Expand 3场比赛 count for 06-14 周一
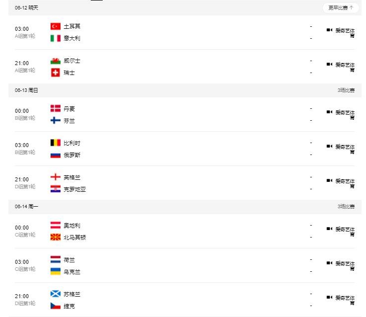Viewport: 366px width, 317px height. (x=346, y=206)
